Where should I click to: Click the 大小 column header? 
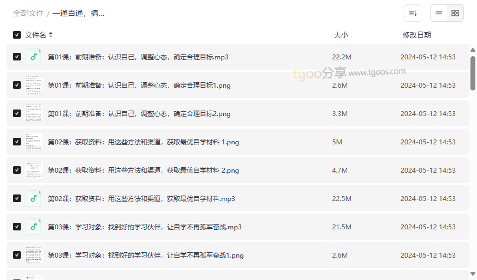pos(341,35)
